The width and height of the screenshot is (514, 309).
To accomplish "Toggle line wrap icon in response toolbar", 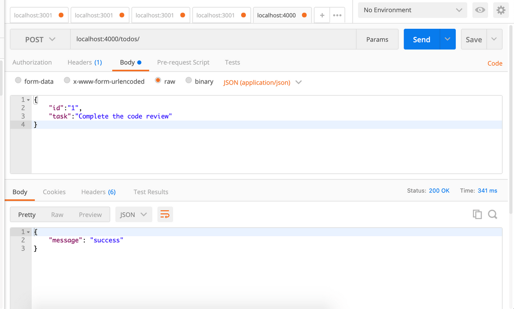I will click(x=165, y=215).
